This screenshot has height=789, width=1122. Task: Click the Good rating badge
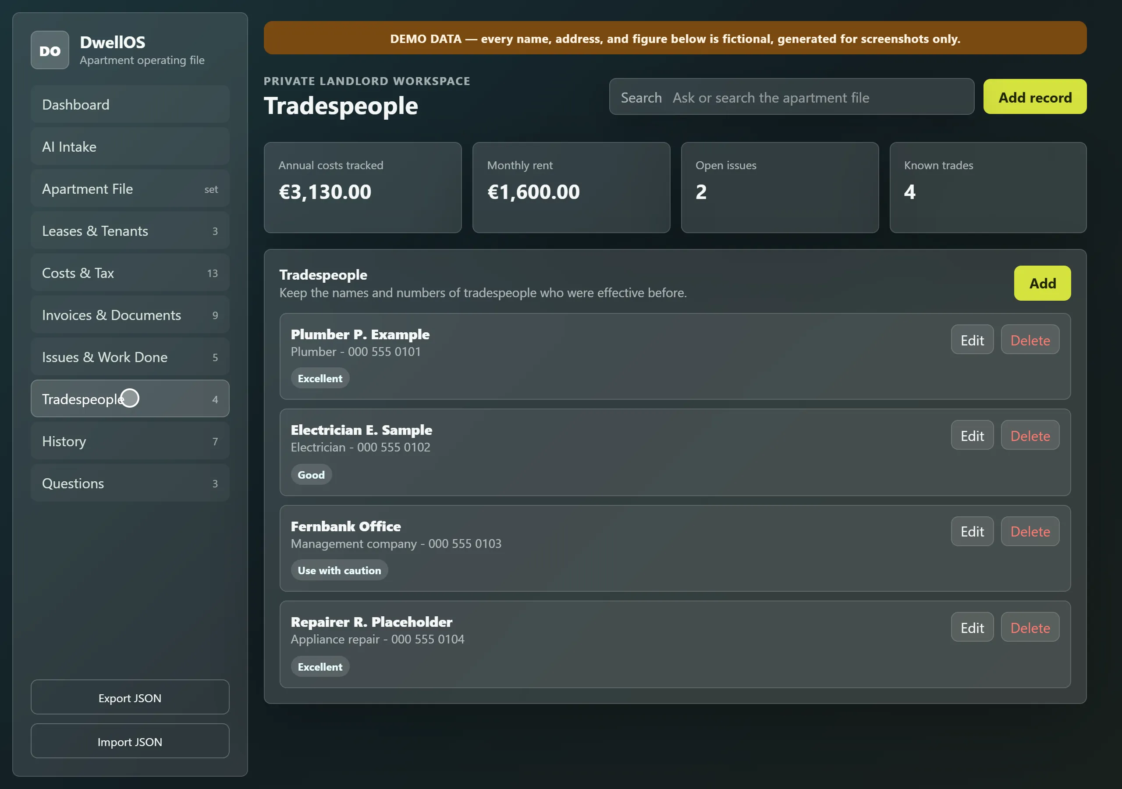[x=311, y=475]
